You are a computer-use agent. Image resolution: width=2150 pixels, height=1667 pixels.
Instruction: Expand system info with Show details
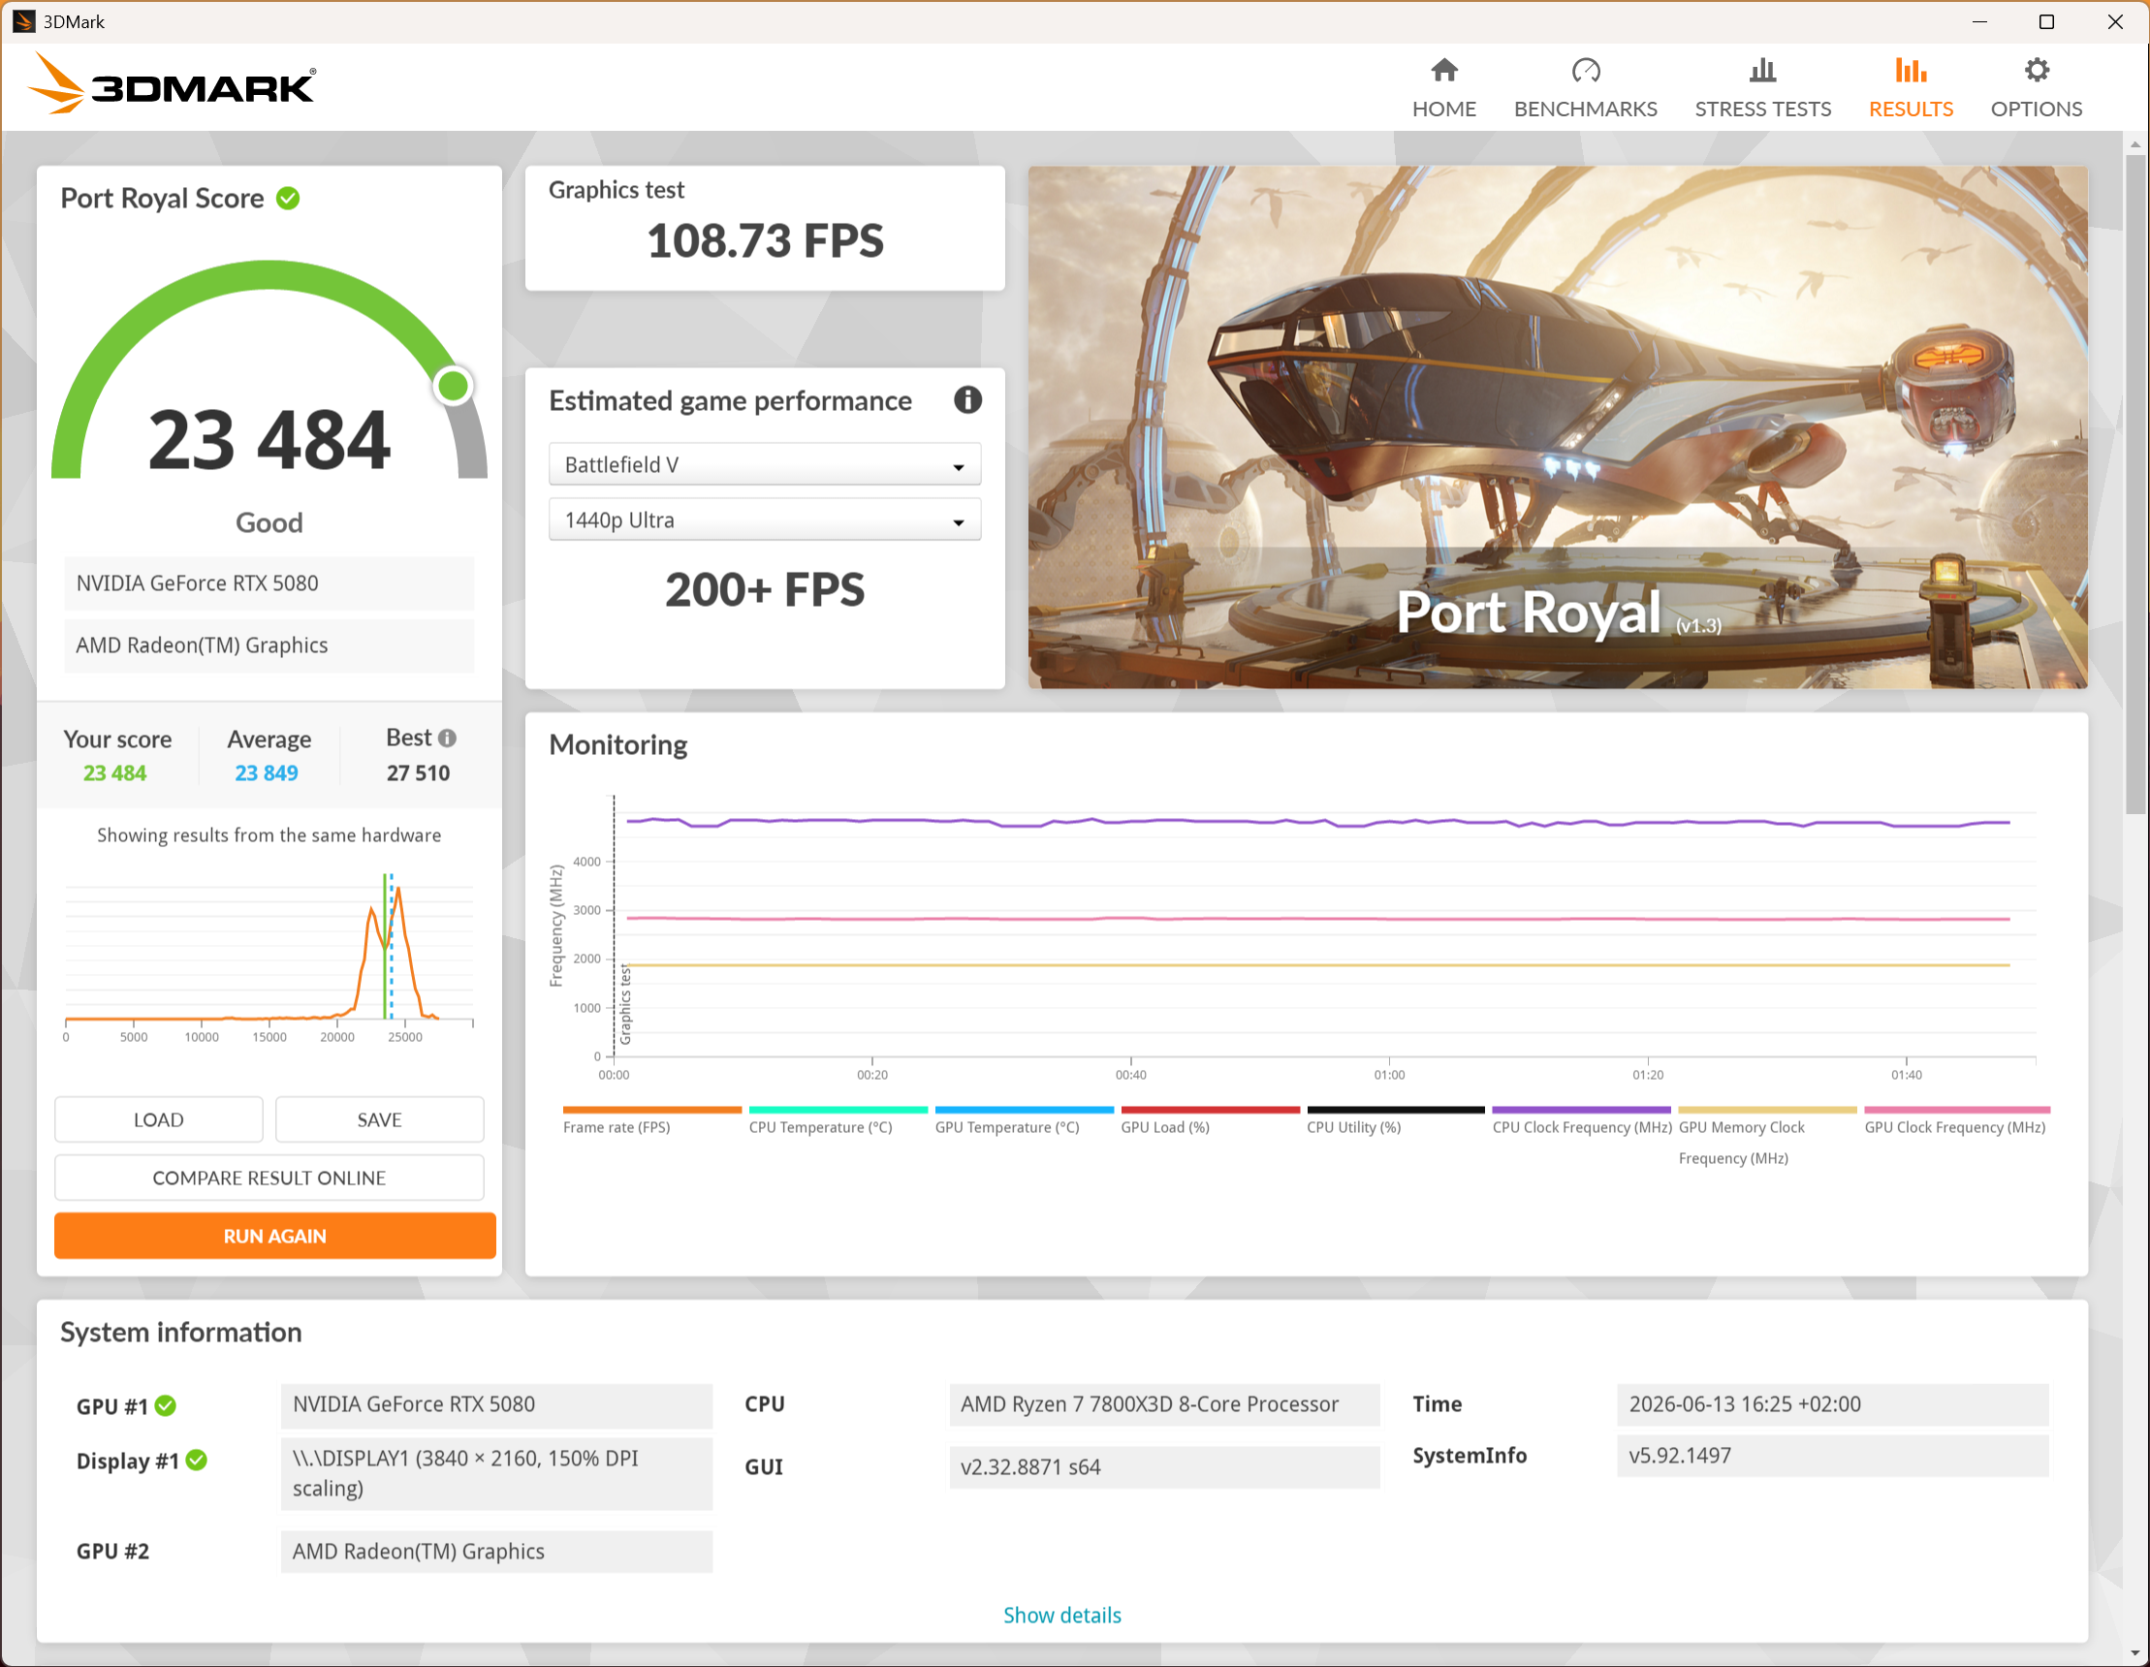[x=1062, y=1615]
